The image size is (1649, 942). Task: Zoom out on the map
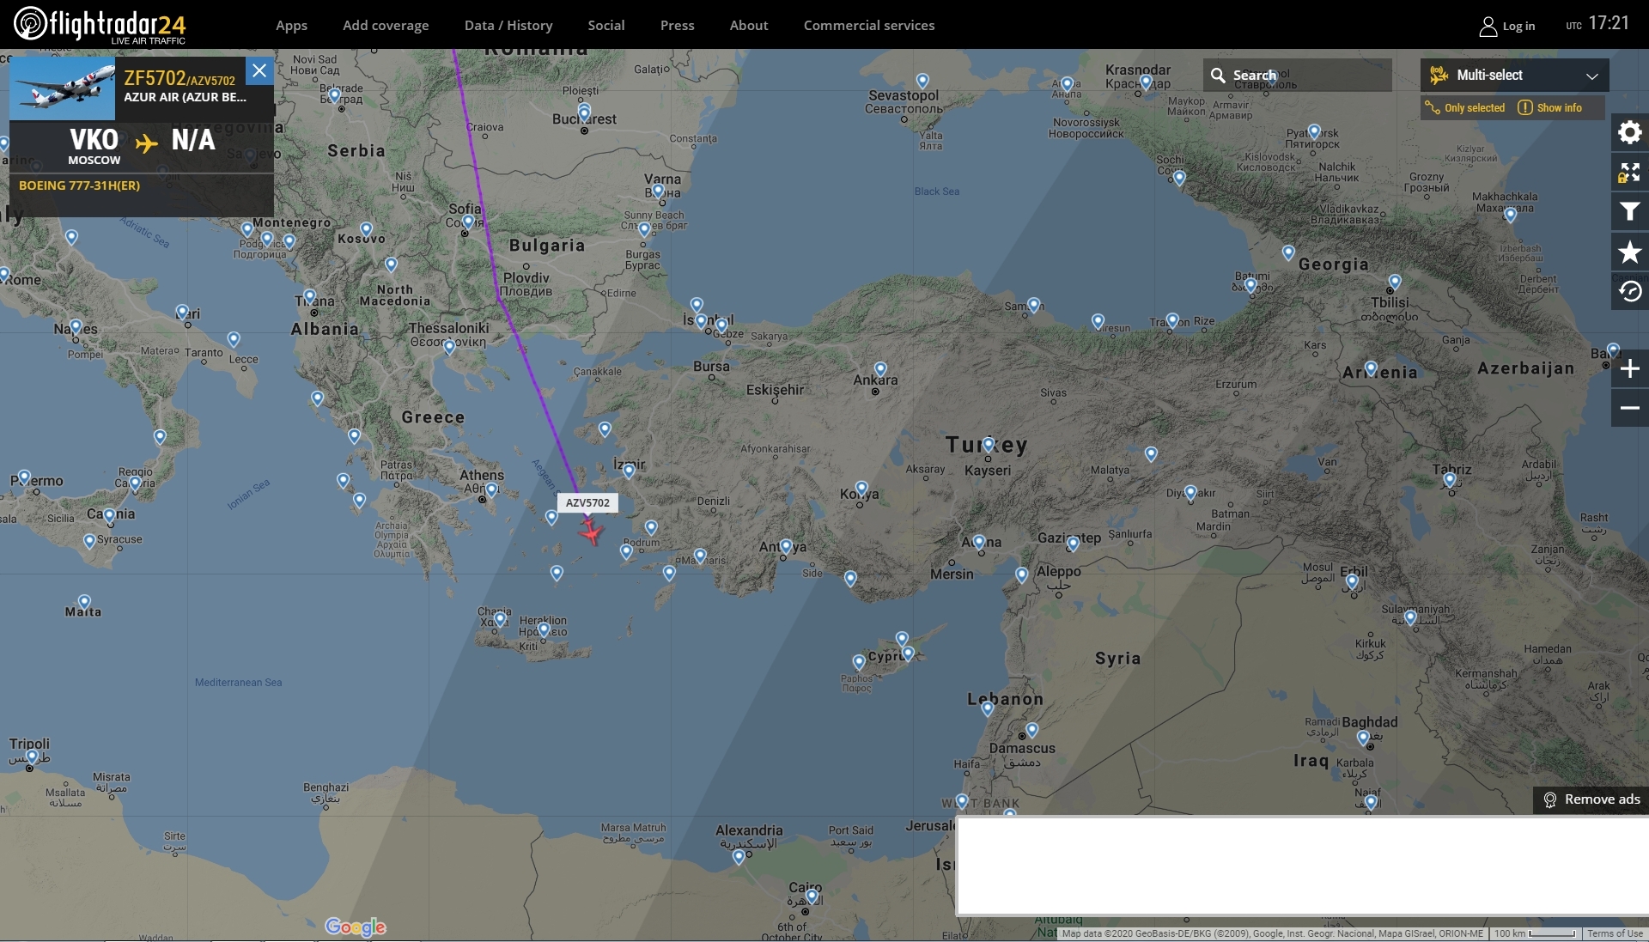point(1629,408)
